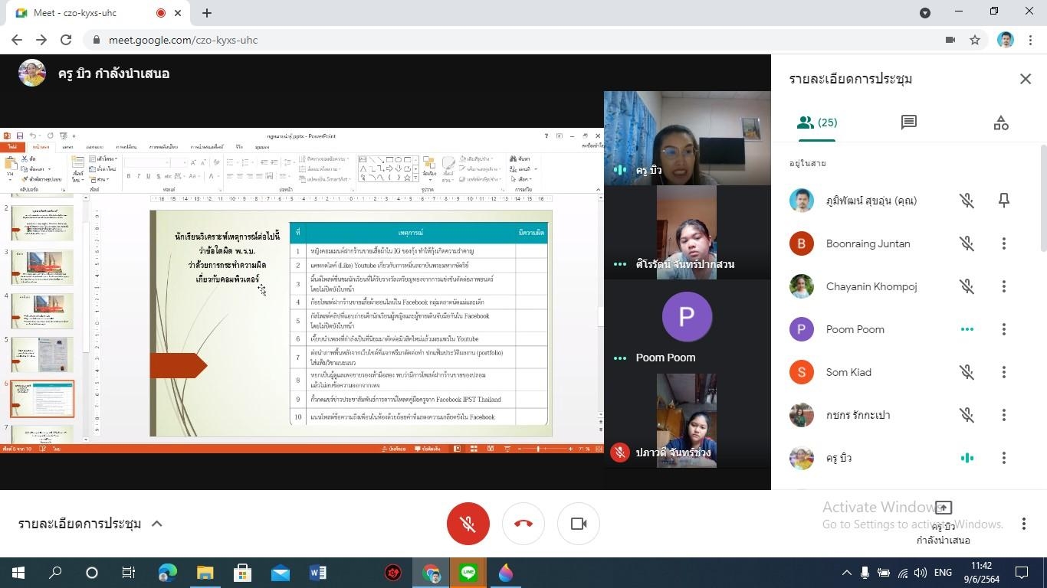Open the more options menu in bottom bar

[x=1023, y=524]
